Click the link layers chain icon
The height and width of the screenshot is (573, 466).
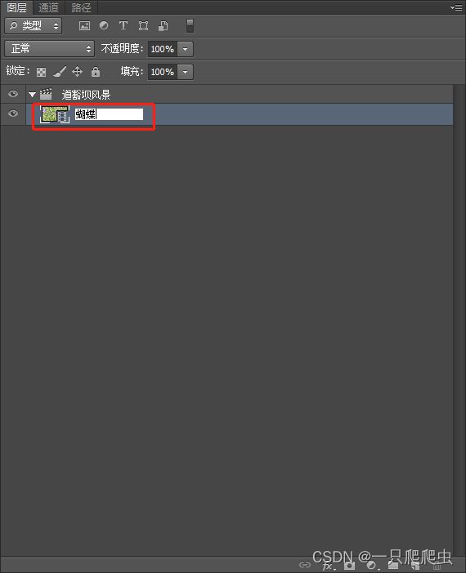point(305,565)
